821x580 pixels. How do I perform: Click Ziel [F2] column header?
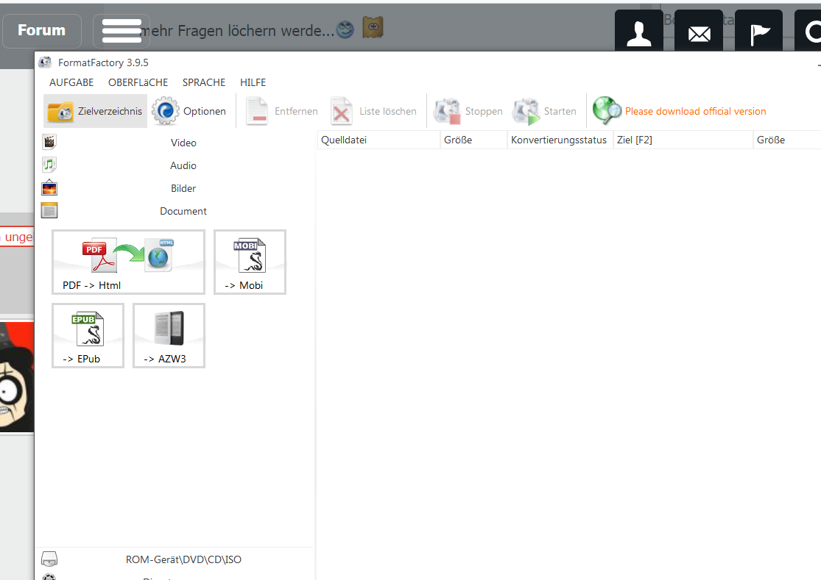coord(683,140)
